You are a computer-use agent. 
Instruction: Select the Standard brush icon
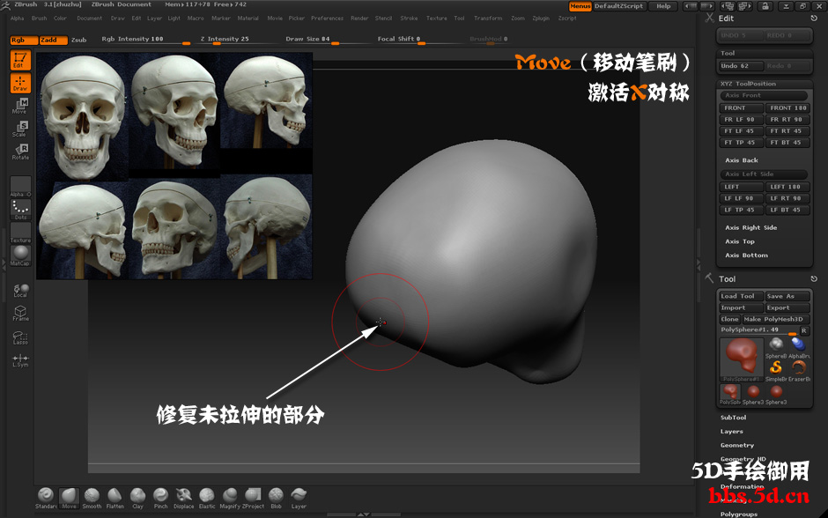click(x=46, y=498)
